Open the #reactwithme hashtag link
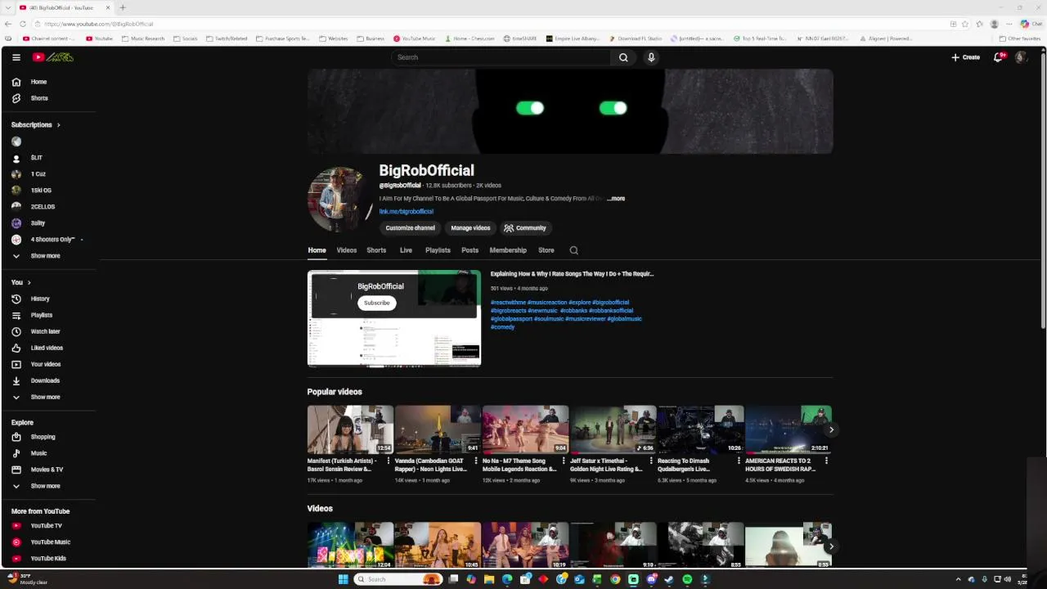1047x589 pixels. pos(508,303)
